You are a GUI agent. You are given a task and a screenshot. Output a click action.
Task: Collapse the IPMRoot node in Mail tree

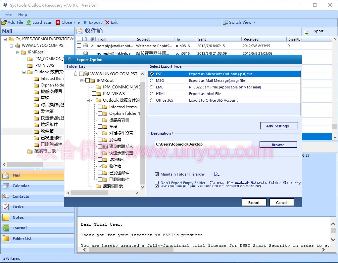coord(18,52)
